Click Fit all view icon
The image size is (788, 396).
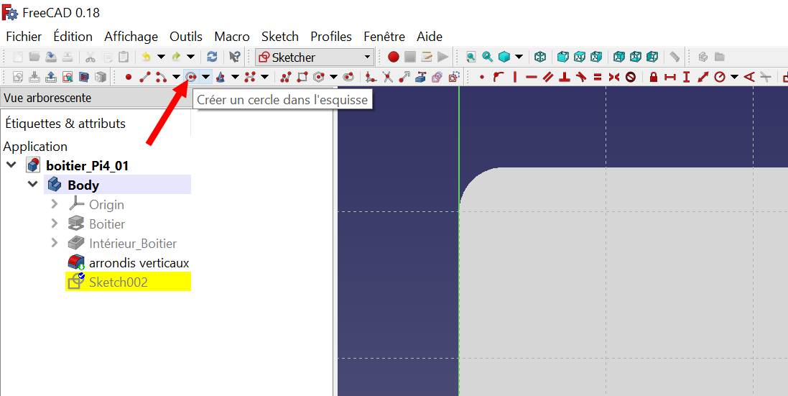(471, 57)
